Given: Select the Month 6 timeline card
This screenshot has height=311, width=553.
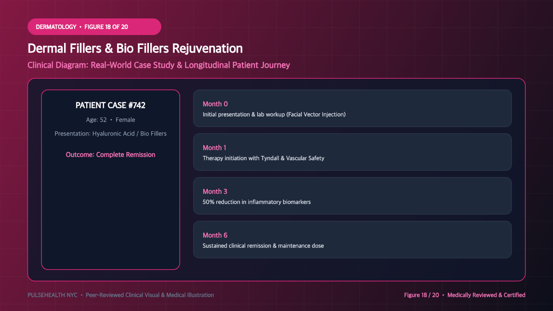Looking at the screenshot, I should coord(352,240).
